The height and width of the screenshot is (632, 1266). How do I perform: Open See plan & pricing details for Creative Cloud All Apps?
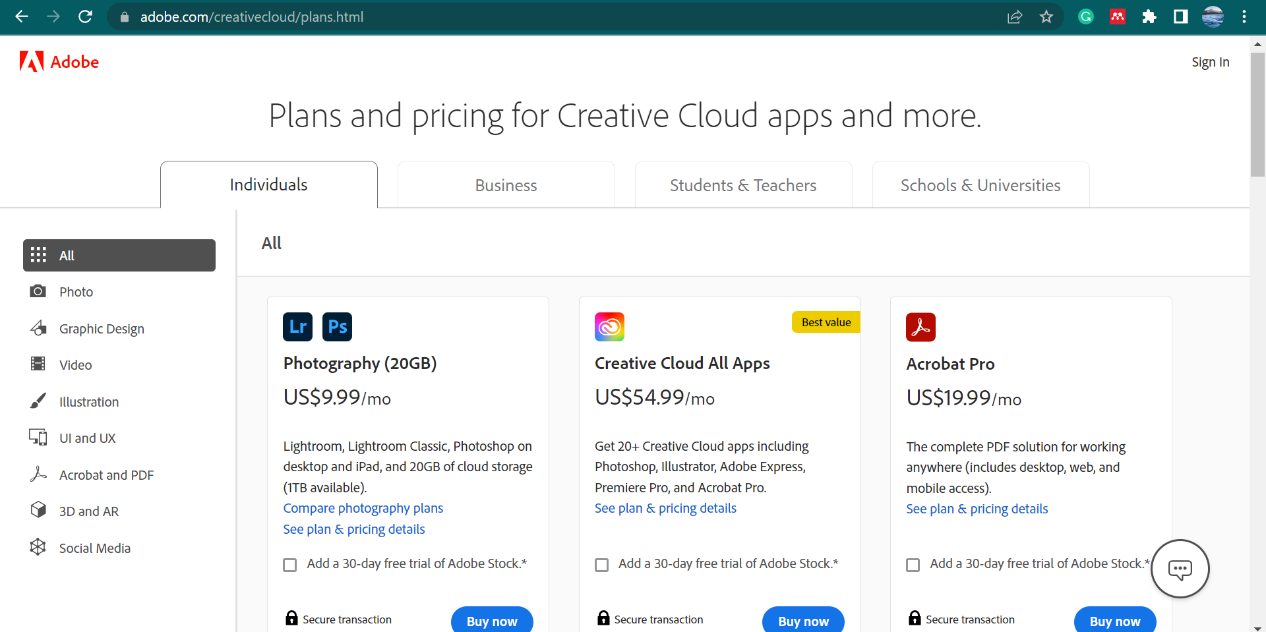(665, 508)
